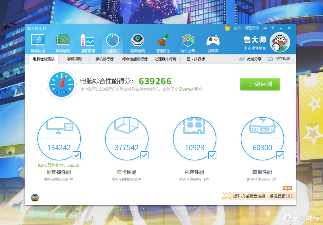
Task: Click the speedometer gauge icon
Action: tap(62, 84)
